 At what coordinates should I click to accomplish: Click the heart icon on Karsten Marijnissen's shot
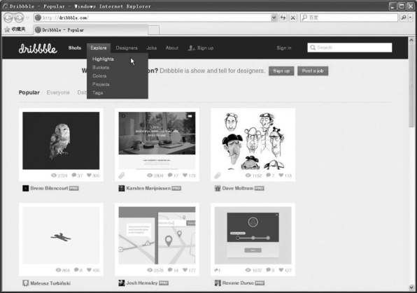click(185, 176)
